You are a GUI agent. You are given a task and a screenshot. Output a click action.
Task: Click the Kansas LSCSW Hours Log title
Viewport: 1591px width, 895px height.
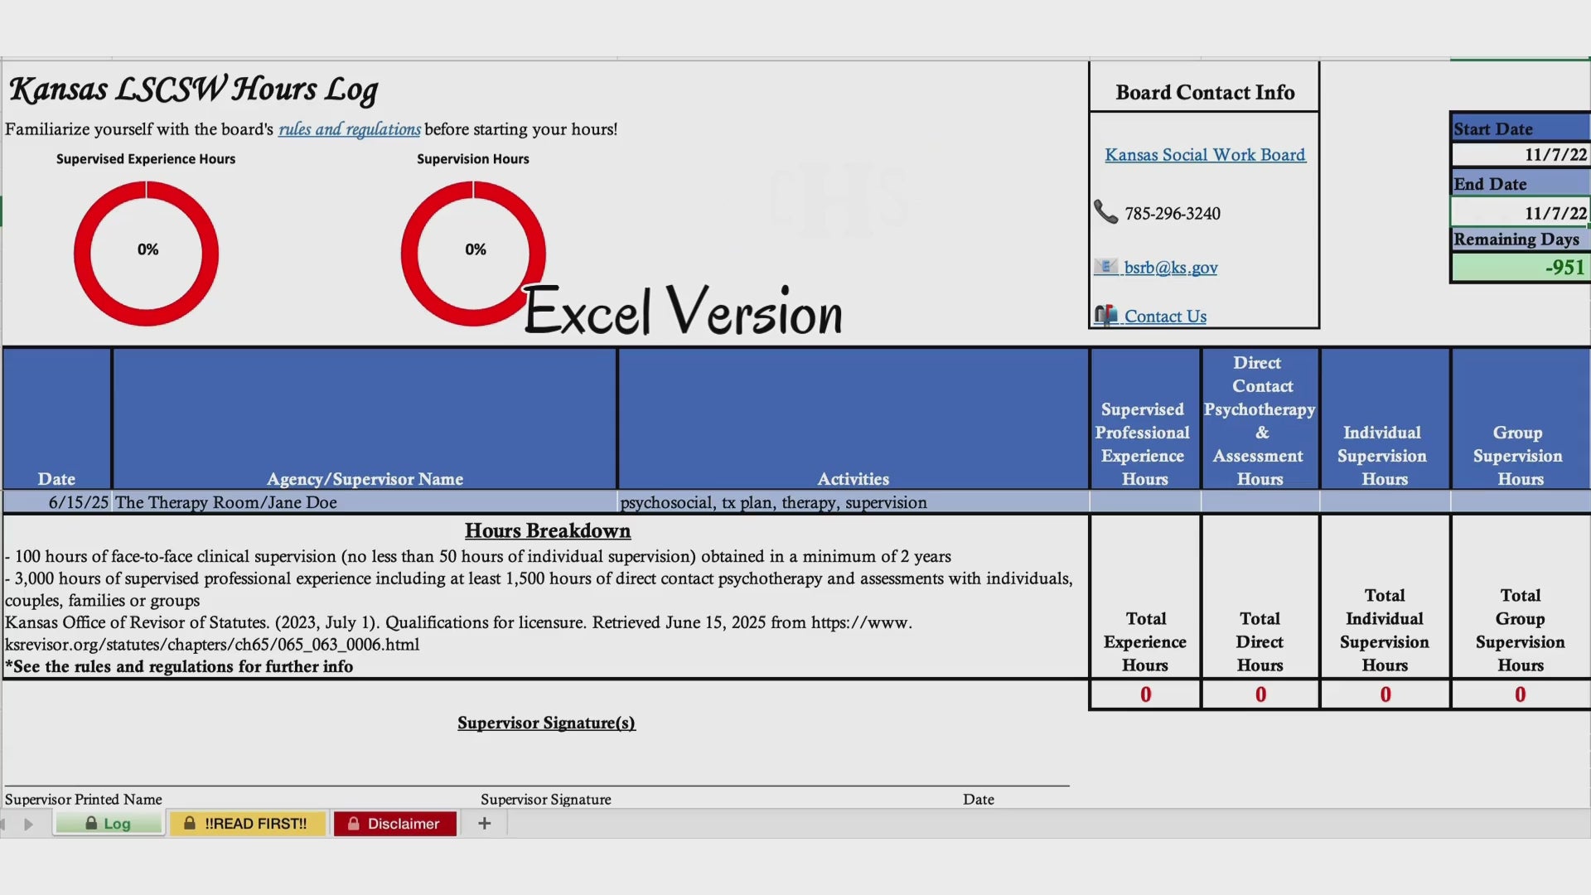coord(193,89)
